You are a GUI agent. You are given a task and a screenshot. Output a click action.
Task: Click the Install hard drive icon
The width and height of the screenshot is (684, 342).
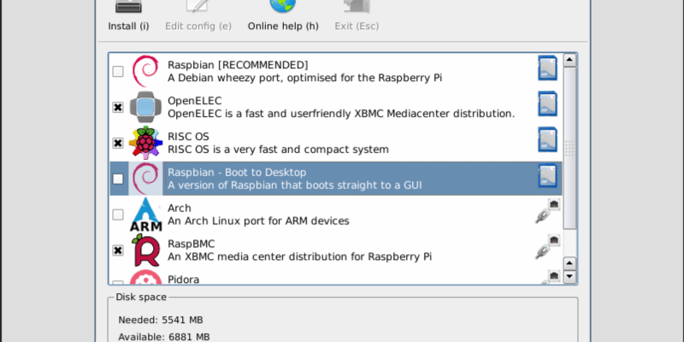(128, 7)
